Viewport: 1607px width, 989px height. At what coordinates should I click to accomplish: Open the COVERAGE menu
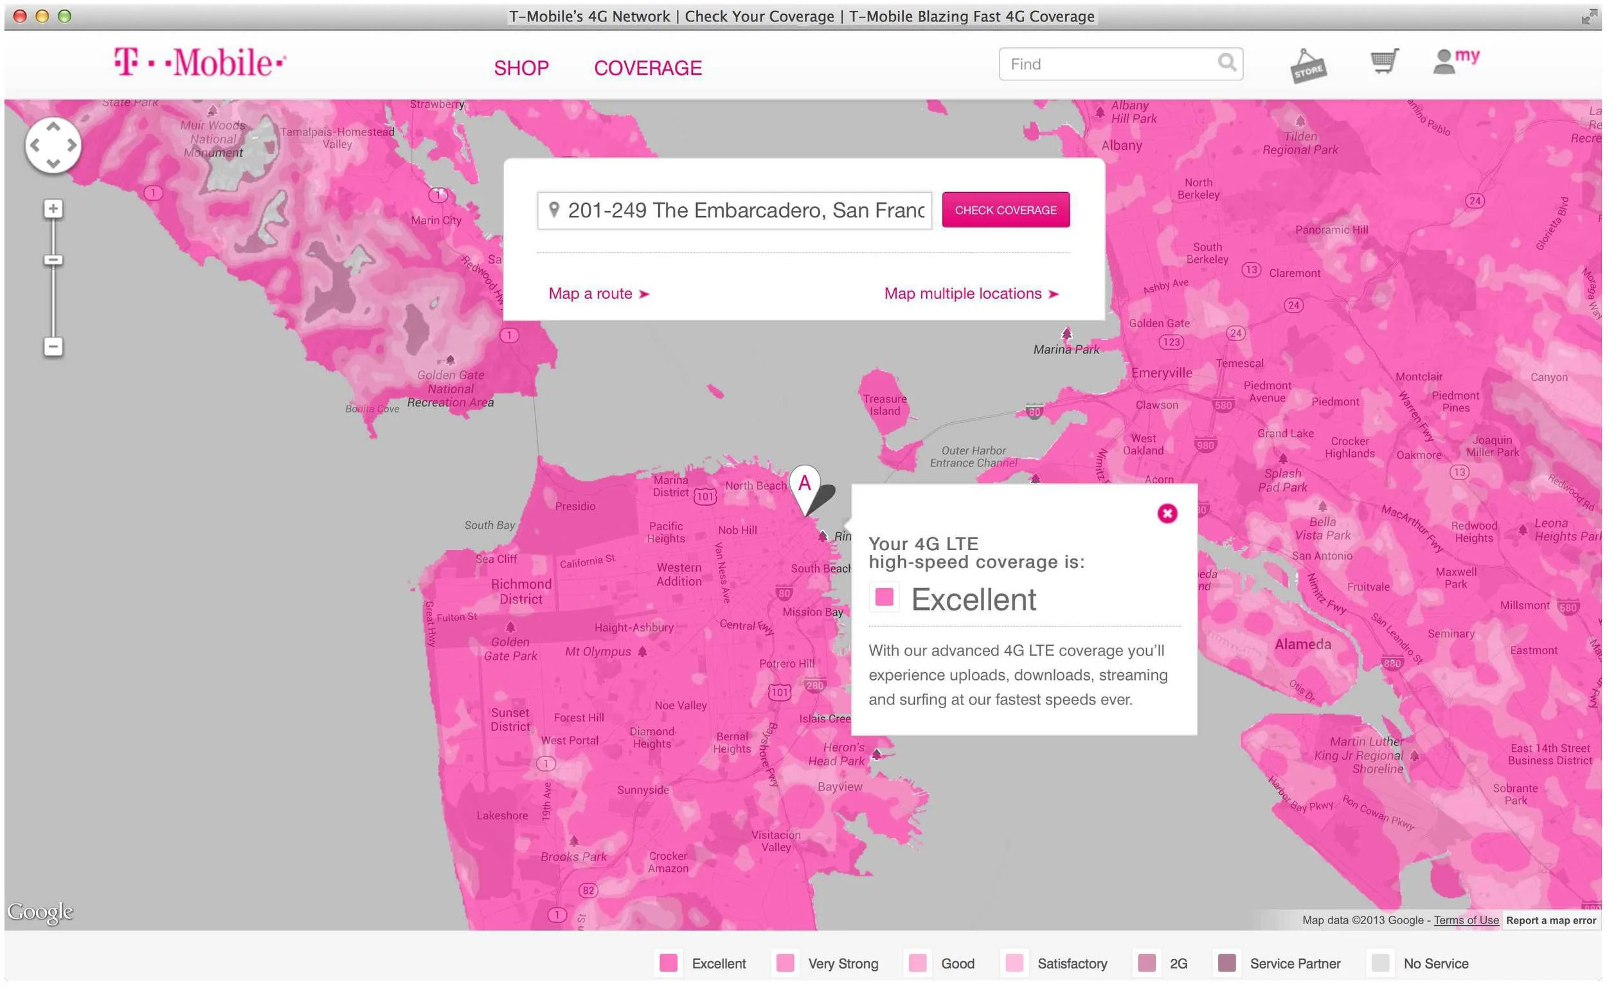tap(648, 68)
